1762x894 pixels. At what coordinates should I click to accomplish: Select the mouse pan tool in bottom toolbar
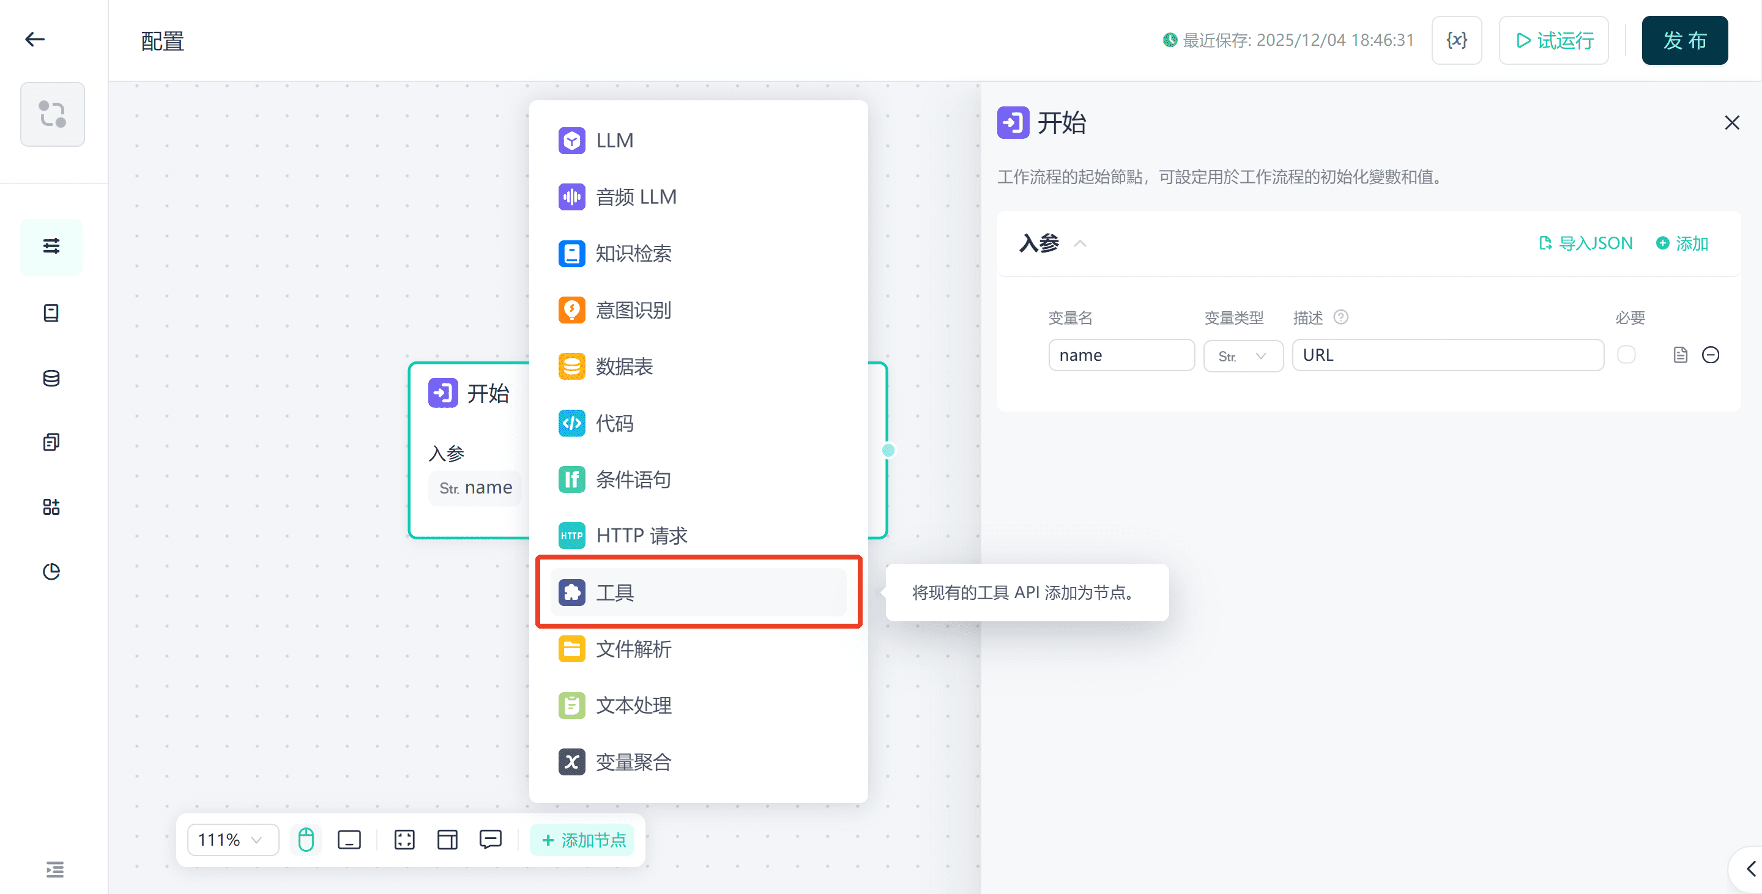[x=306, y=840]
